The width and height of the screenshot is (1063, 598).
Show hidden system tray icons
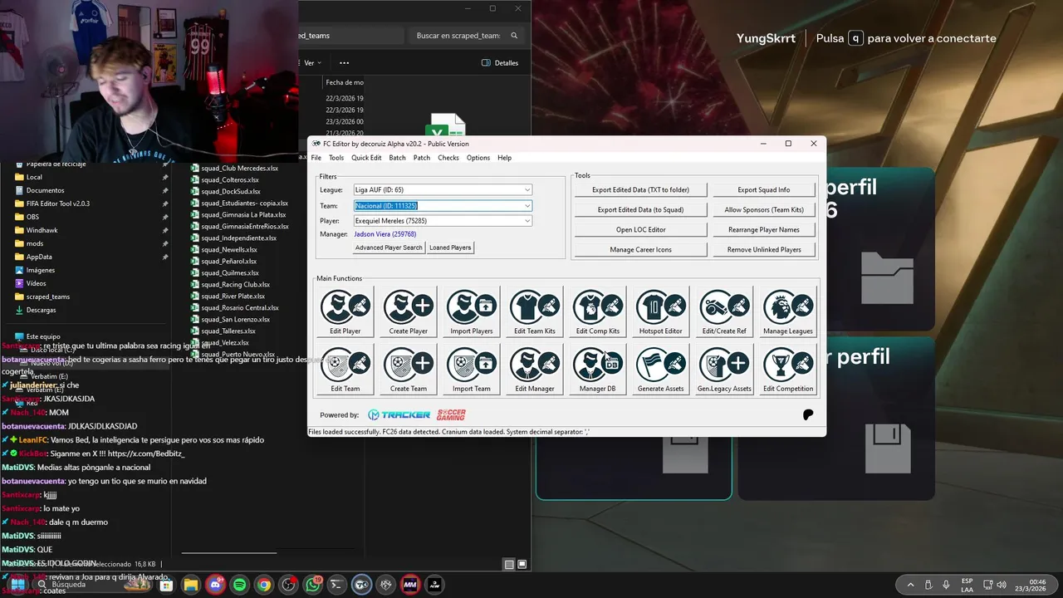[910, 585]
